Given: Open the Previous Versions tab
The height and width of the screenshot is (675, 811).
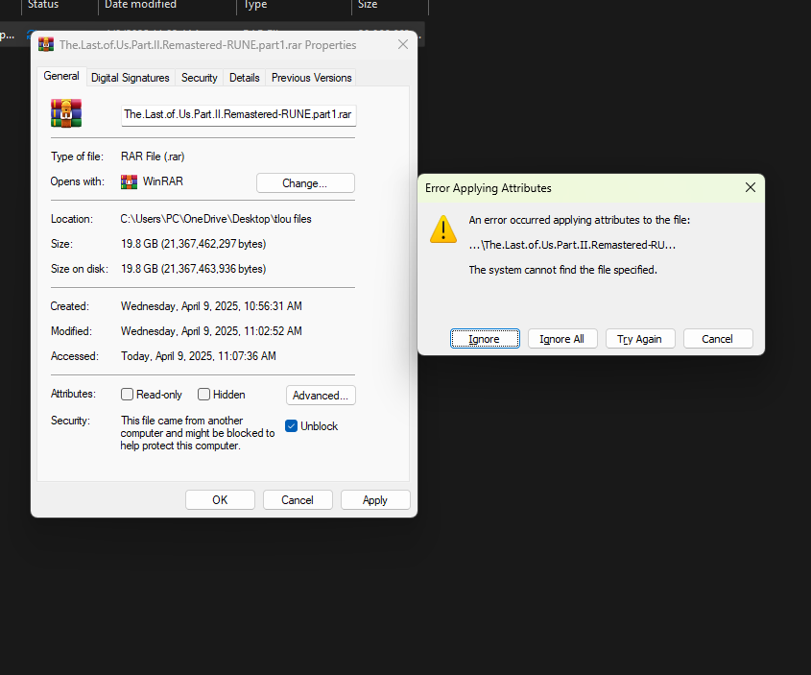Looking at the screenshot, I should pos(311,78).
